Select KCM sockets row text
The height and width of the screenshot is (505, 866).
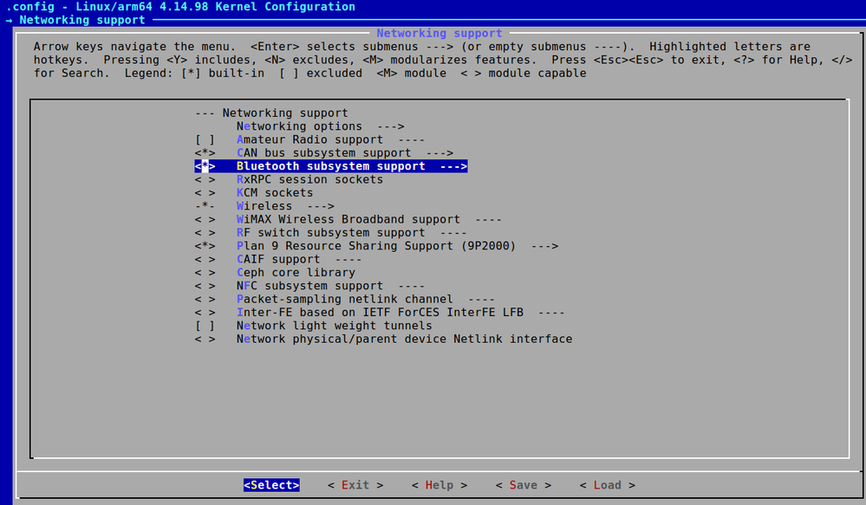[x=275, y=192]
